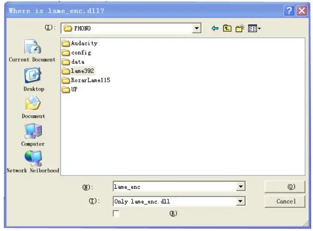Select the RozarLame115 folder icon
The height and width of the screenshot is (231, 313).
[x=66, y=80]
